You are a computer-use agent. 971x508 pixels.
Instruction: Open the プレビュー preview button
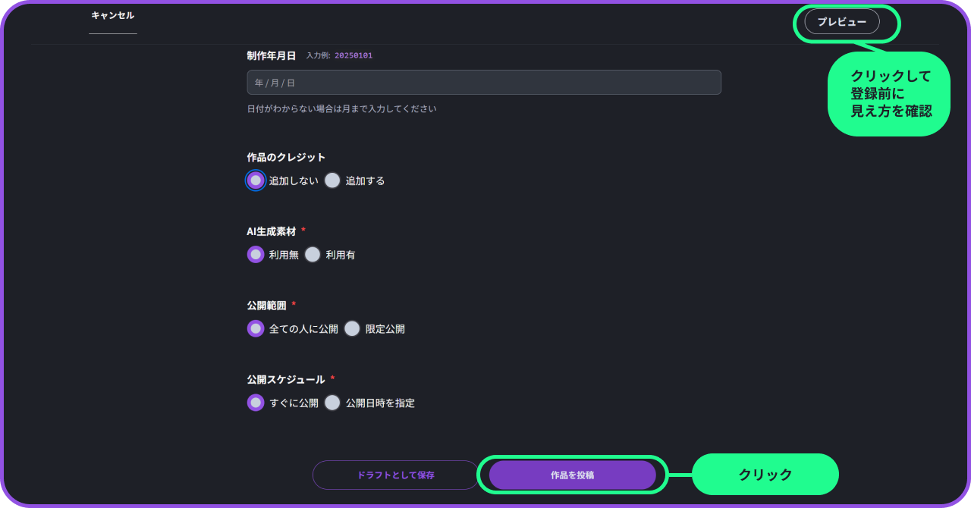841,22
